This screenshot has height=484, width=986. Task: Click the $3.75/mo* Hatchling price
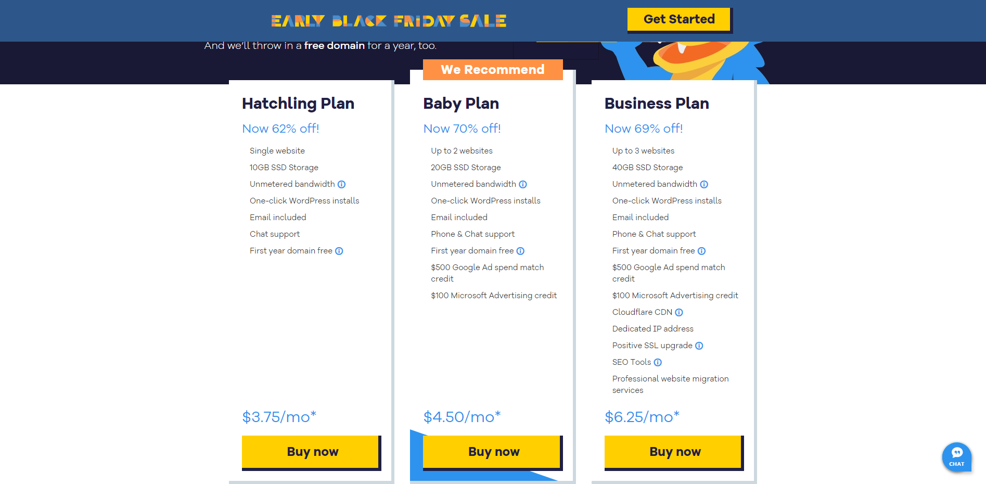(279, 417)
